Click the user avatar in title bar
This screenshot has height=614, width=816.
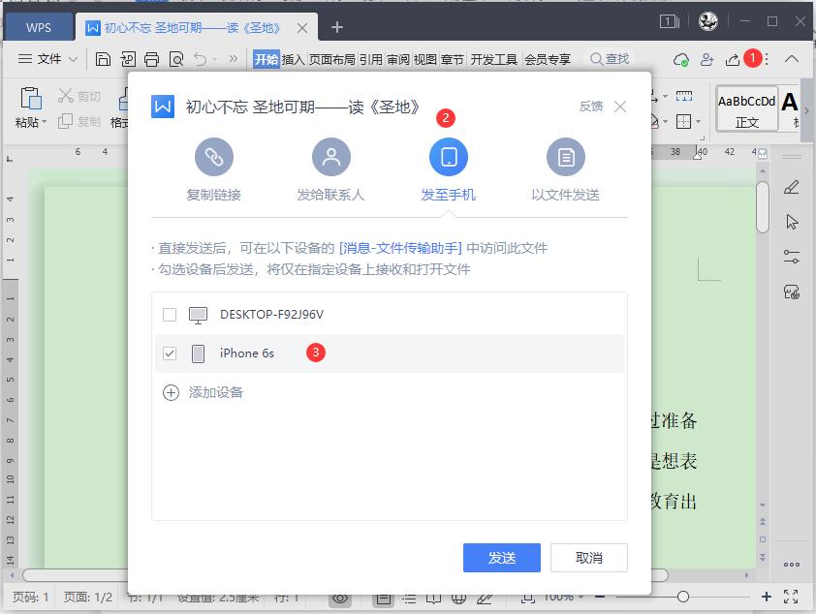(x=707, y=21)
